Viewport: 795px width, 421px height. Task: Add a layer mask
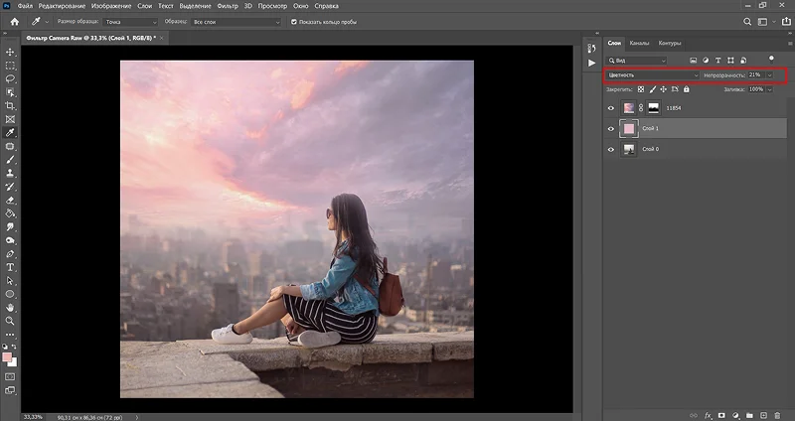pyautogui.click(x=721, y=415)
